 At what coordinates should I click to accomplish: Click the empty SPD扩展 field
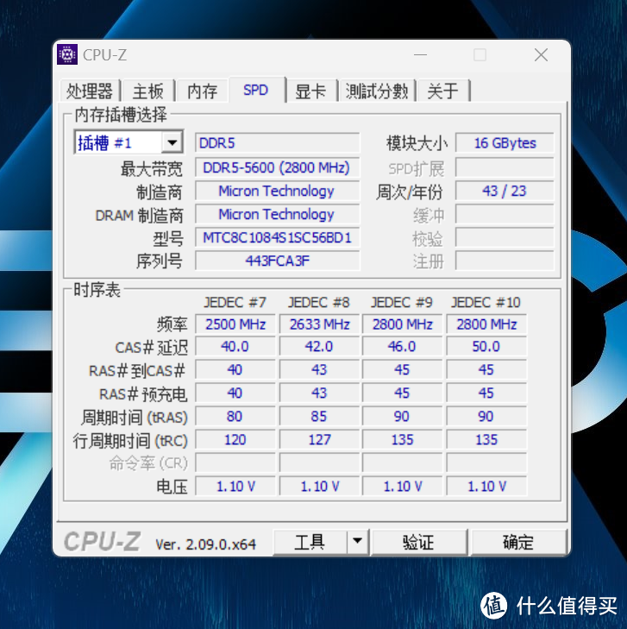click(505, 167)
